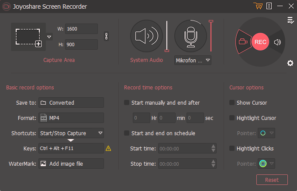Click the Save to Converted folder field
The image size is (297, 191).
71,102
